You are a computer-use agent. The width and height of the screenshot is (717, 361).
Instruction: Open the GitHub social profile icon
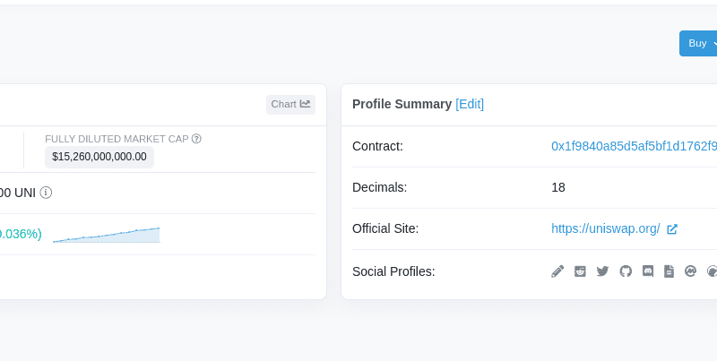point(626,271)
